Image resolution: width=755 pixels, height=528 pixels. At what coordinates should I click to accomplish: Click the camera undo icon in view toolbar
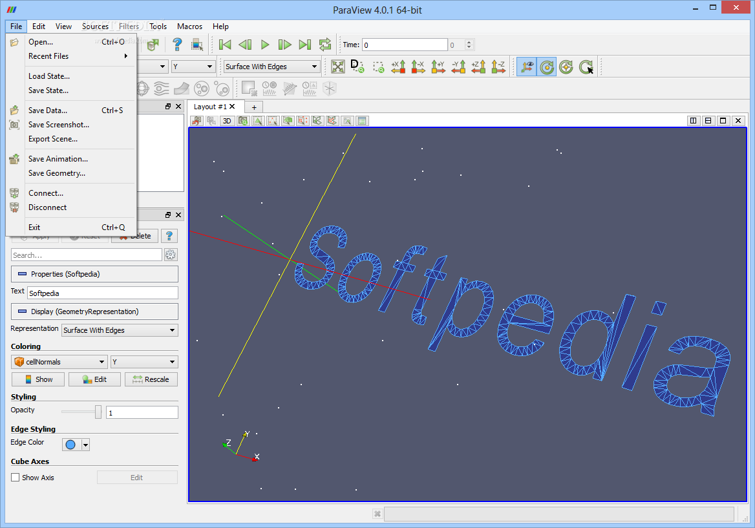(x=197, y=121)
